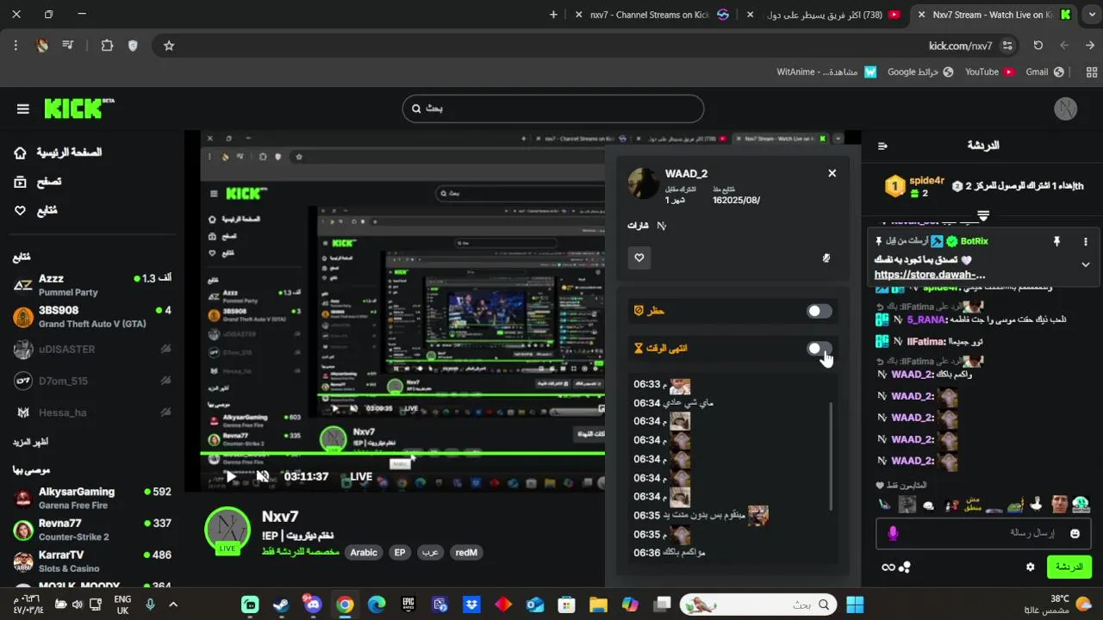Open the emoji picker in chat input

tap(1075, 534)
